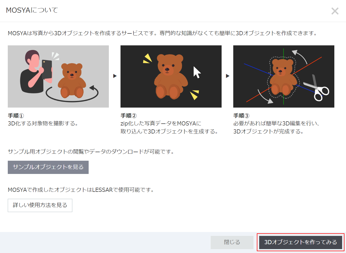346x253 pixels.
Task: Click text about サンプル用オブジェクトの閲覧
Action: pyautogui.click(x=91, y=152)
